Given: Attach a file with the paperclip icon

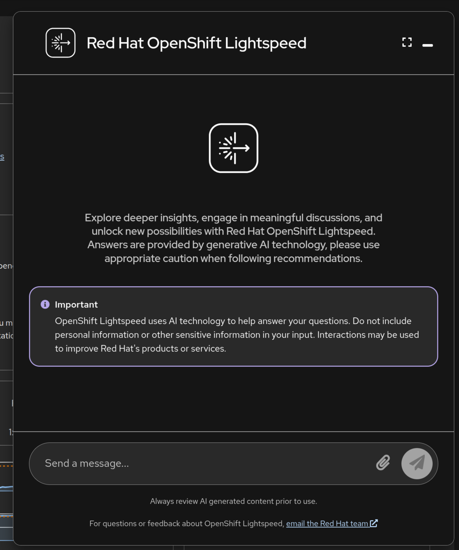Looking at the screenshot, I should pos(383,463).
